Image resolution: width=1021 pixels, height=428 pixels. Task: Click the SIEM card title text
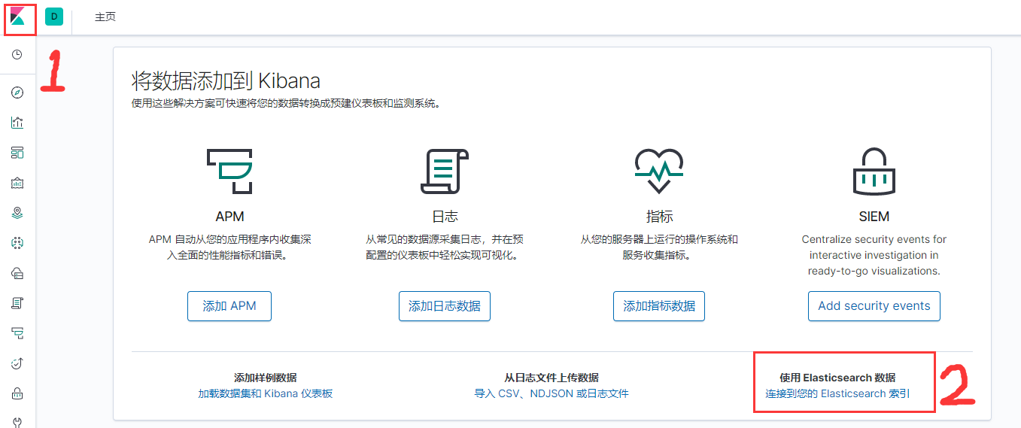[x=874, y=217]
